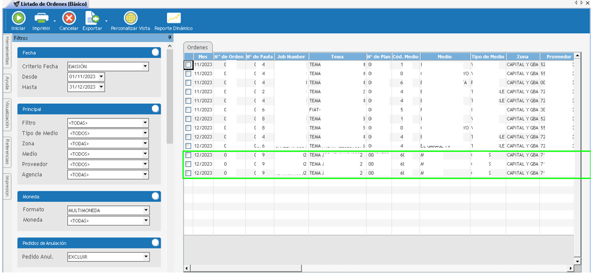Collapse the Pedidos de Anulación section circle button
The height and width of the screenshot is (273, 593).
coord(155,243)
